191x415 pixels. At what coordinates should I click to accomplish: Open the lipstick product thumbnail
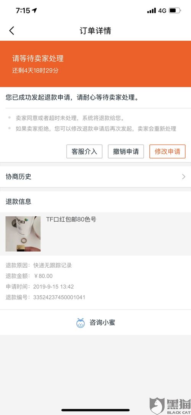pyautogui.click(x=23, y=234)
